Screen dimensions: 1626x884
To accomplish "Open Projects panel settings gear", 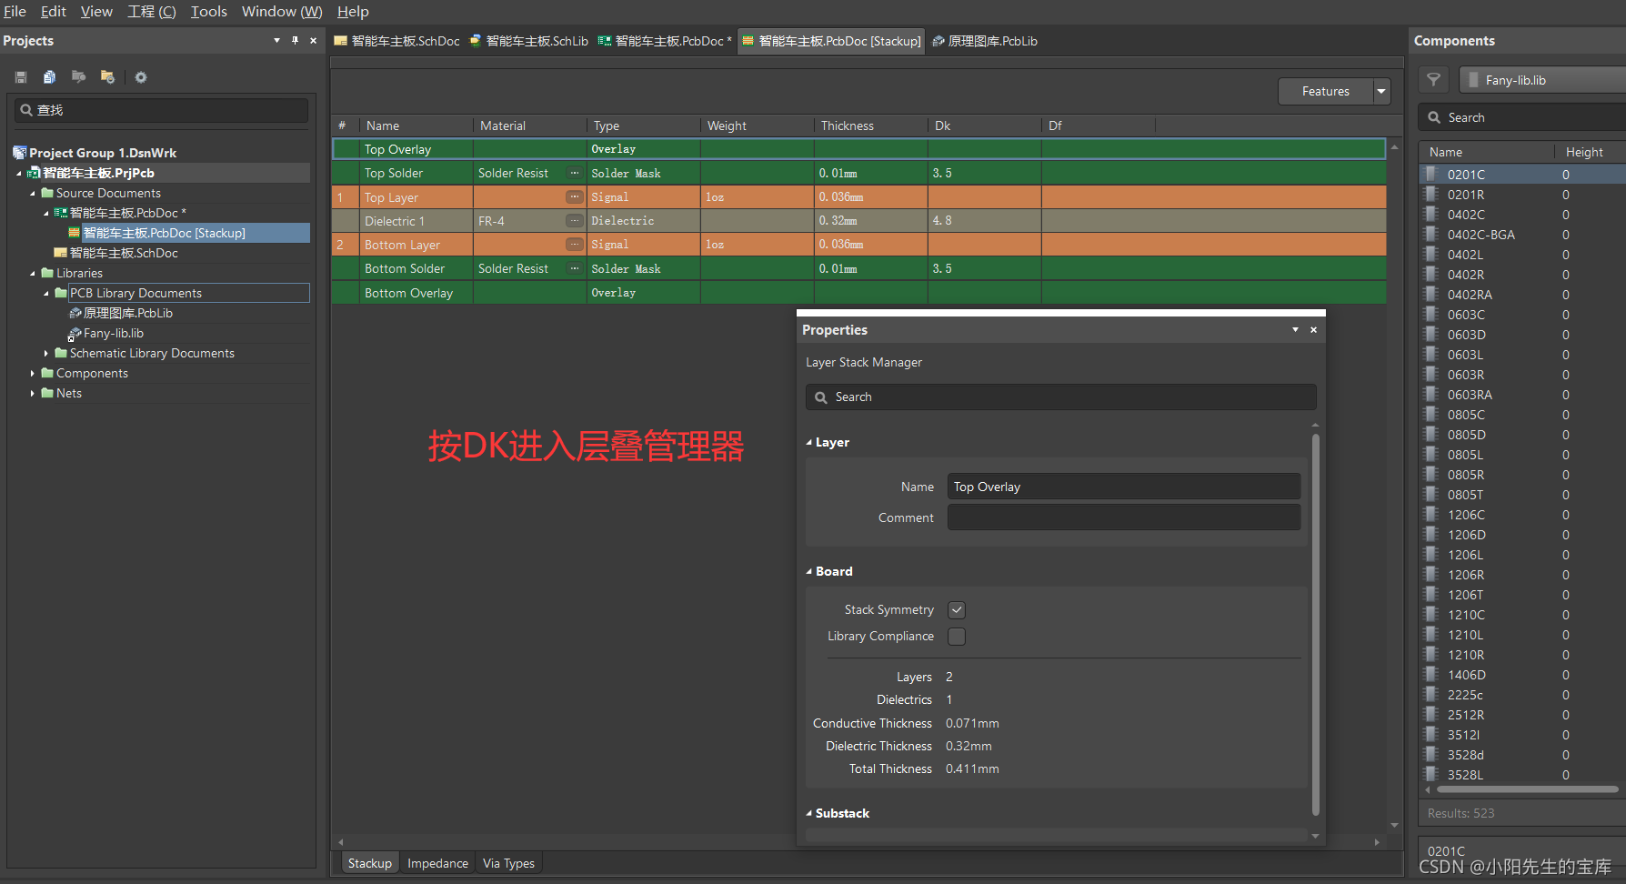I will (x=141, y=77).
